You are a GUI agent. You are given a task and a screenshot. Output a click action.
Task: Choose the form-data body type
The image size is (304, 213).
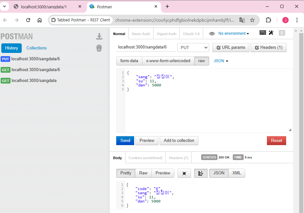point(129,61)
